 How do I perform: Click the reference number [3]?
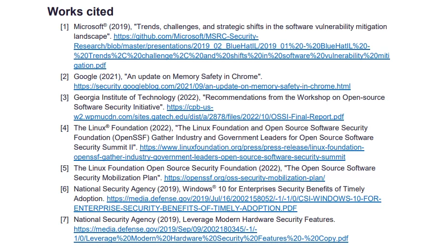click(65, 97)
